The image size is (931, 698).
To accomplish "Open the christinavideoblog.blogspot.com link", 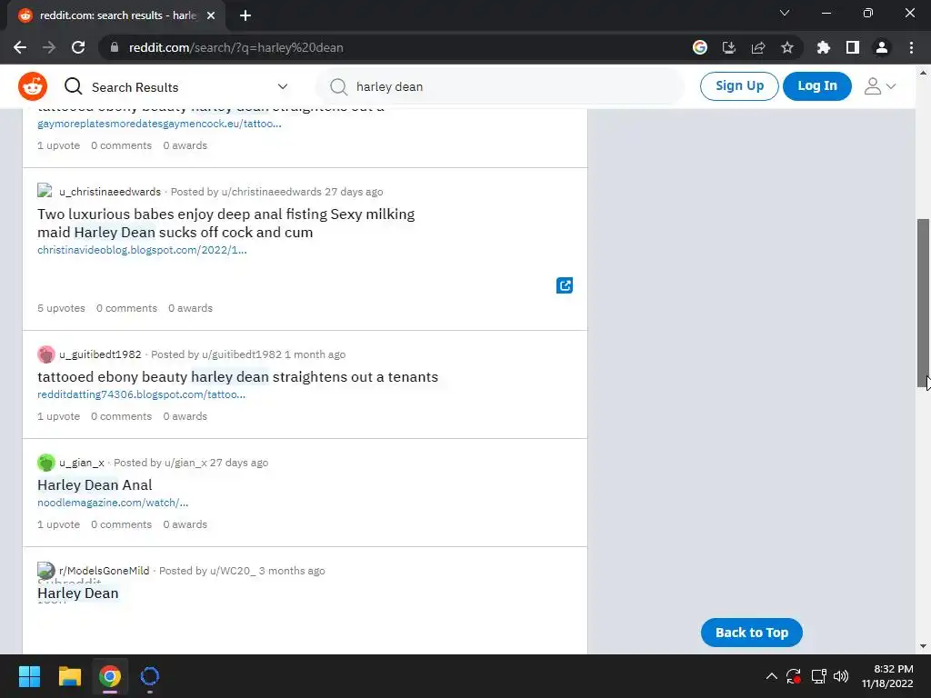I will point(142,250).
